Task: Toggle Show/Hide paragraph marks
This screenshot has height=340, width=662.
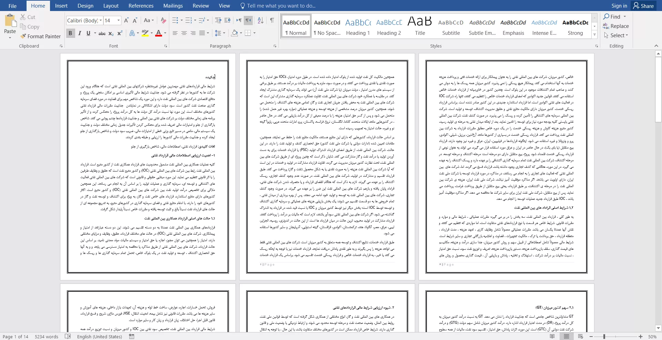Action: [272, 20]
